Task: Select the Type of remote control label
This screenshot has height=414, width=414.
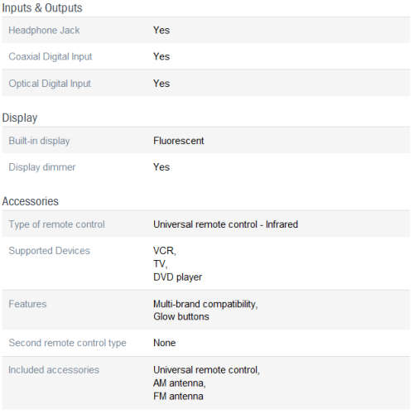Action: tap(57, 224)
